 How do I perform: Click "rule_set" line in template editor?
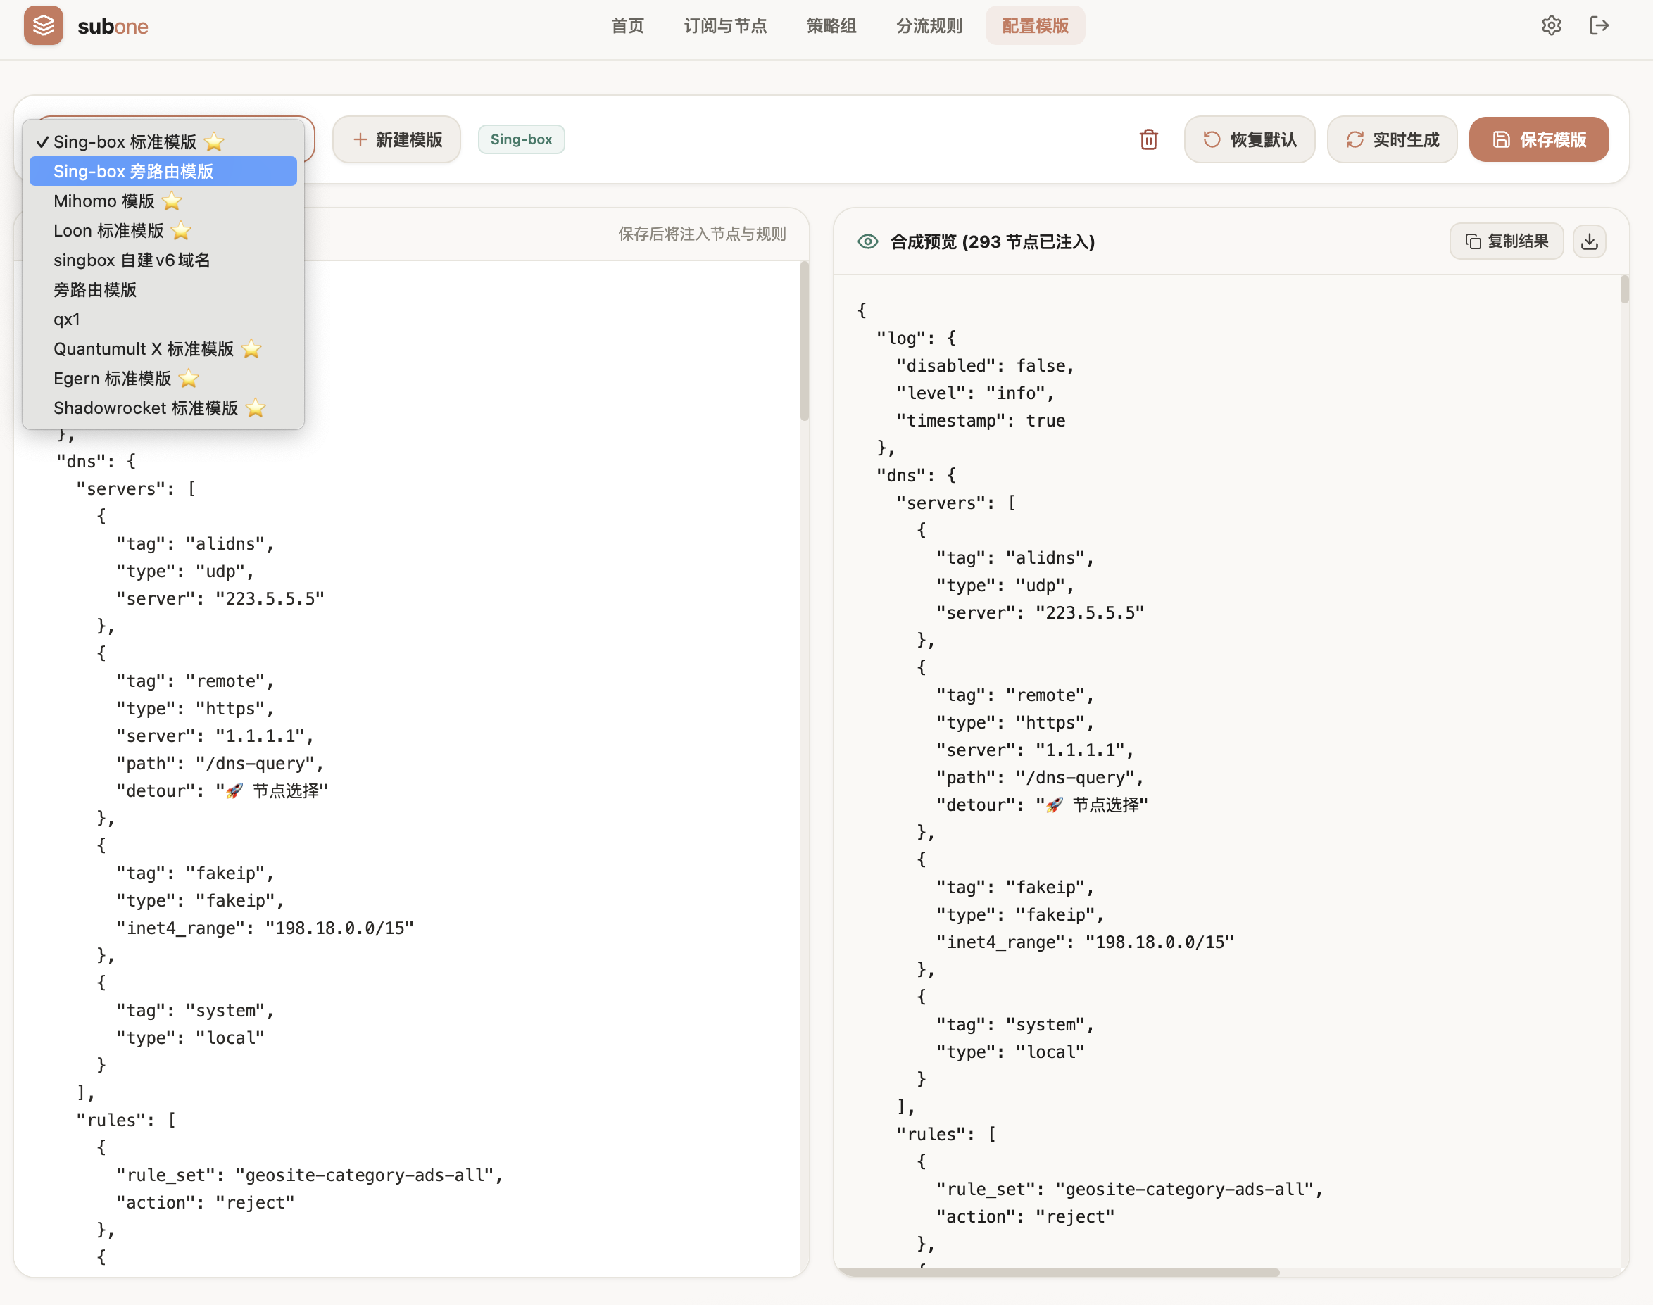[x=310, y=1175]
